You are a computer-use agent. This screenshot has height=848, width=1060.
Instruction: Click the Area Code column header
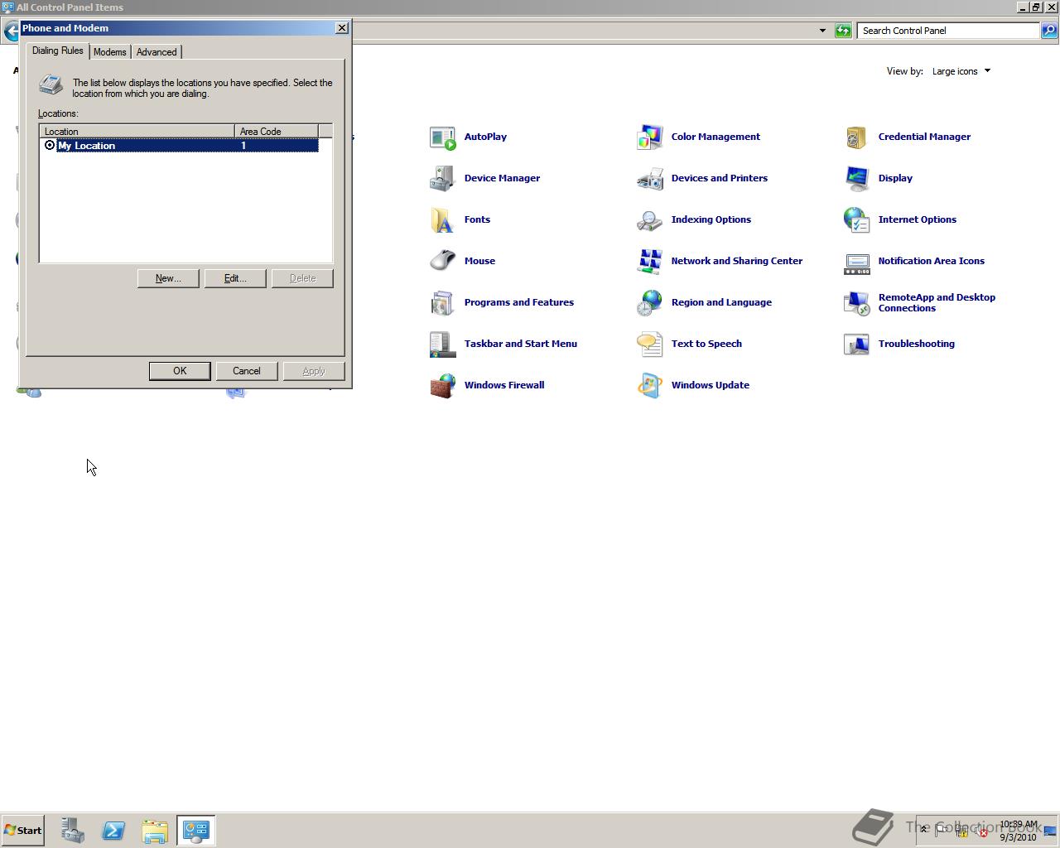tap(277, 132)
